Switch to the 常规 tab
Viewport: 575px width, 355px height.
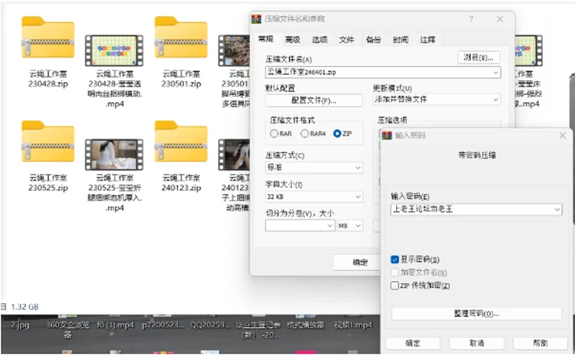coord(265,39)
